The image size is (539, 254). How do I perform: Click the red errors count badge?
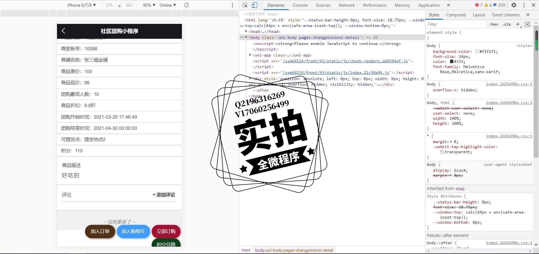click(x=479, y=5)
